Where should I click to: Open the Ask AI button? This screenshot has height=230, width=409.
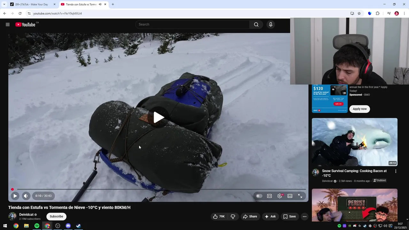270,216
